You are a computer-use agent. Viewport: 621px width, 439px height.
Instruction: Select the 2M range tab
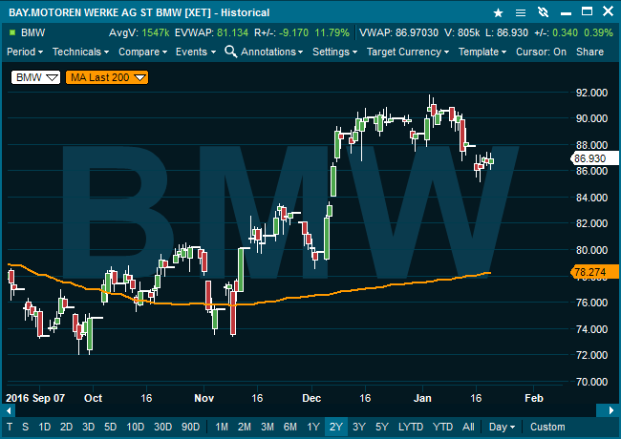coord(245,427)
